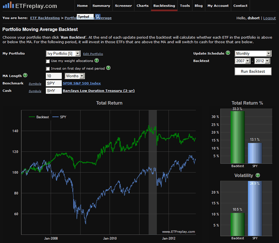
Task: Click the green Backtest Volatility bar
Action: pyautogui.click(x=238, y=224)
